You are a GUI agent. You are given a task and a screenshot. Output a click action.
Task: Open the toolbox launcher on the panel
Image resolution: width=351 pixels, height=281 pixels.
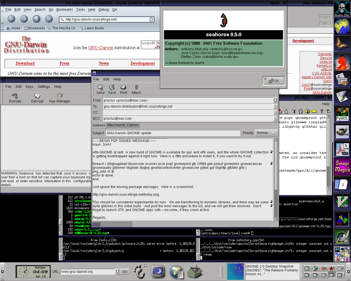[x=195, y=272]
